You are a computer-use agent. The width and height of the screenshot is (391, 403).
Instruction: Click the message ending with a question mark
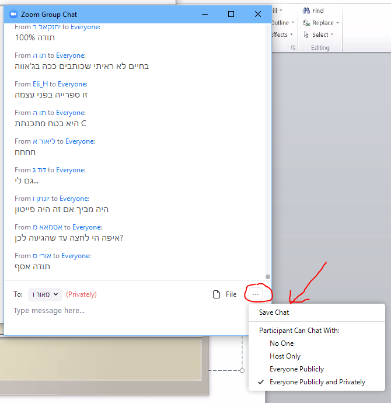click(69, 238)
